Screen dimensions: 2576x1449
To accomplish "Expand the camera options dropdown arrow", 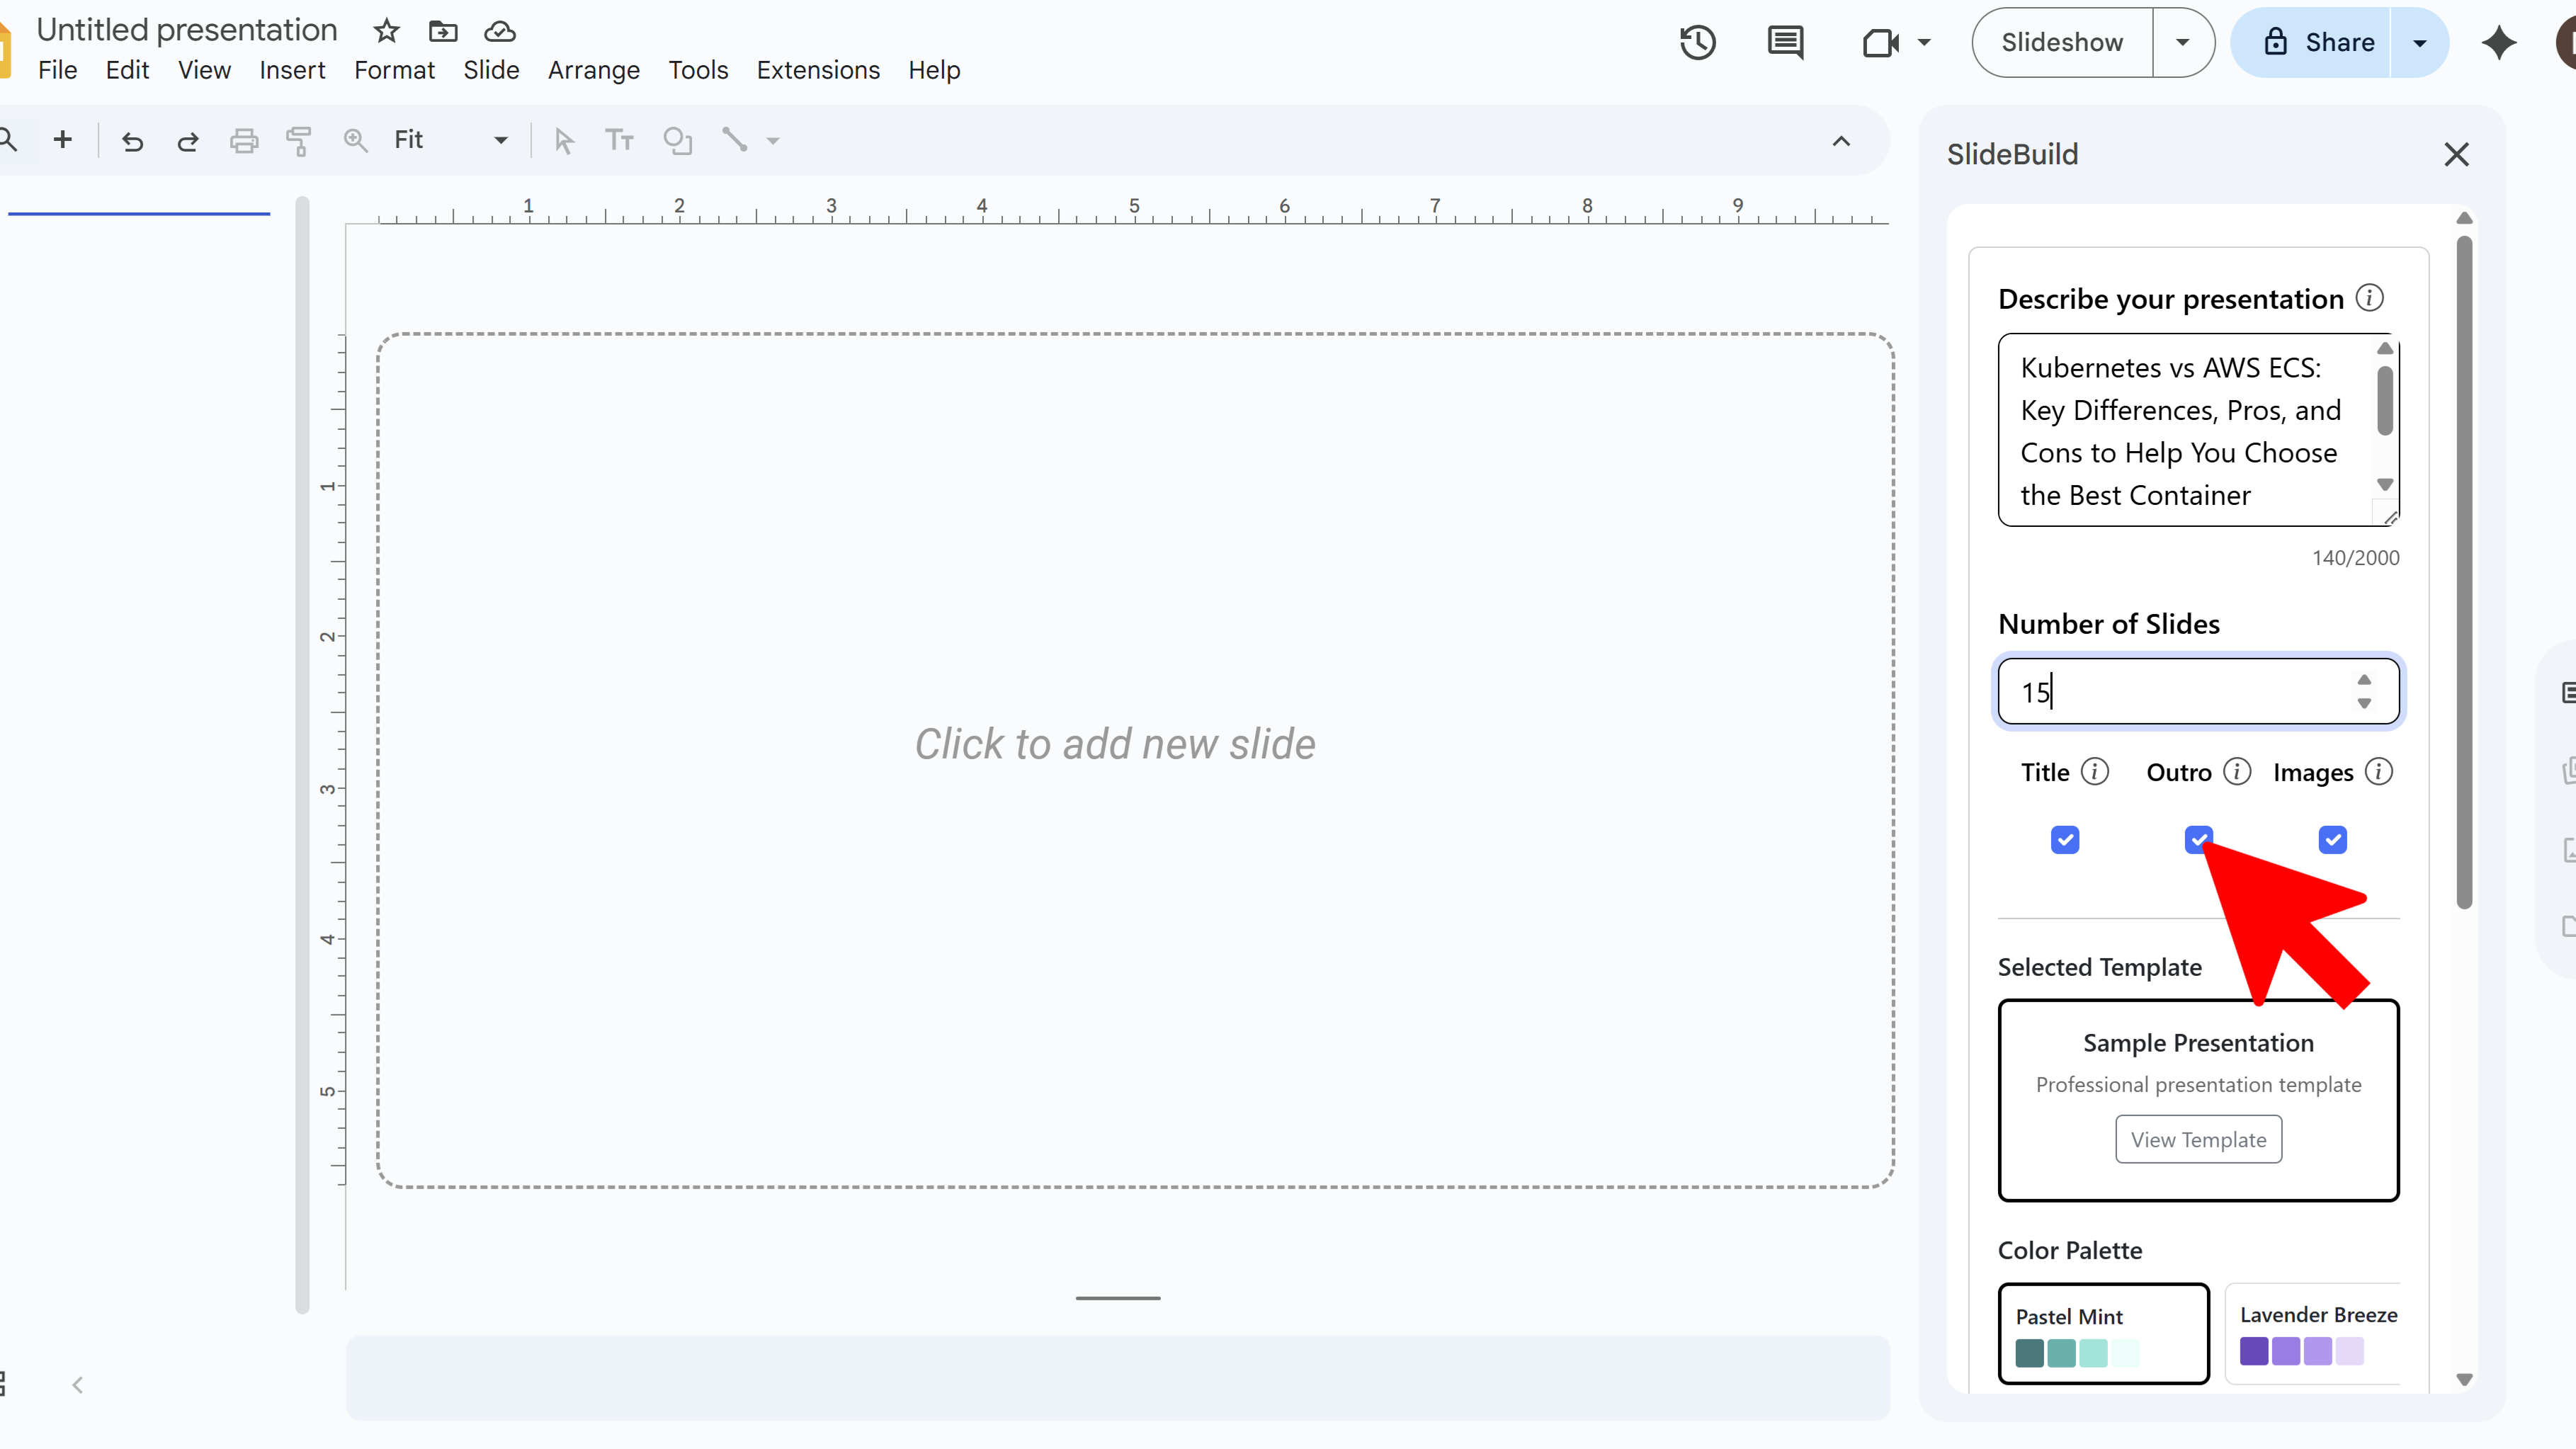I will [x=1924, y=43].
